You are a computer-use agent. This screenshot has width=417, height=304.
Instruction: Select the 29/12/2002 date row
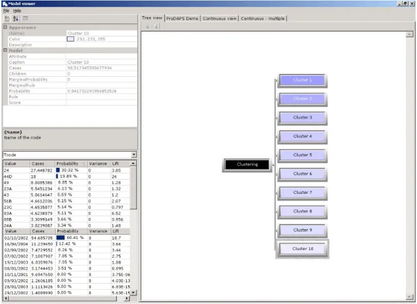point(66,293)
